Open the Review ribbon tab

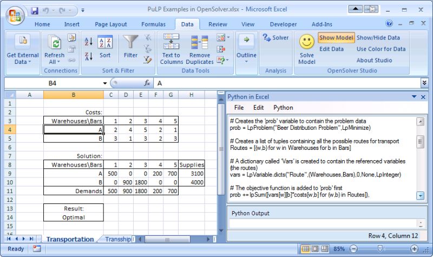pos(218,24)
